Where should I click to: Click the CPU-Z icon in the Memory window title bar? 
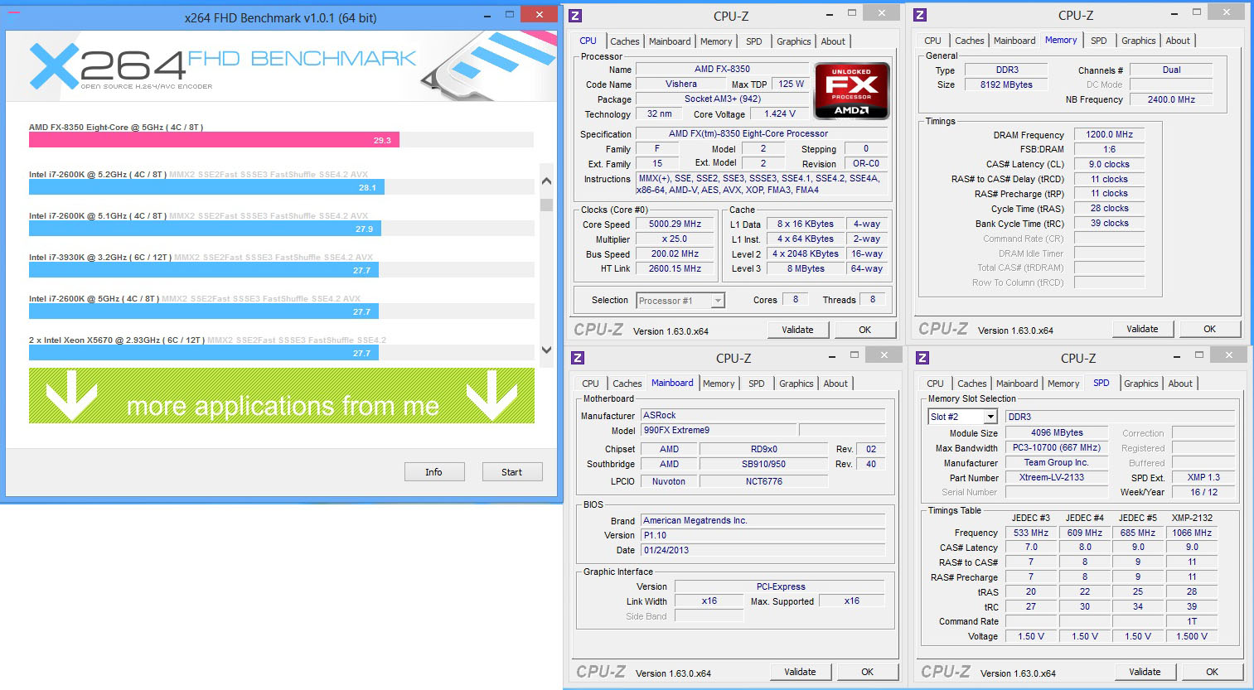pos(920,15)
